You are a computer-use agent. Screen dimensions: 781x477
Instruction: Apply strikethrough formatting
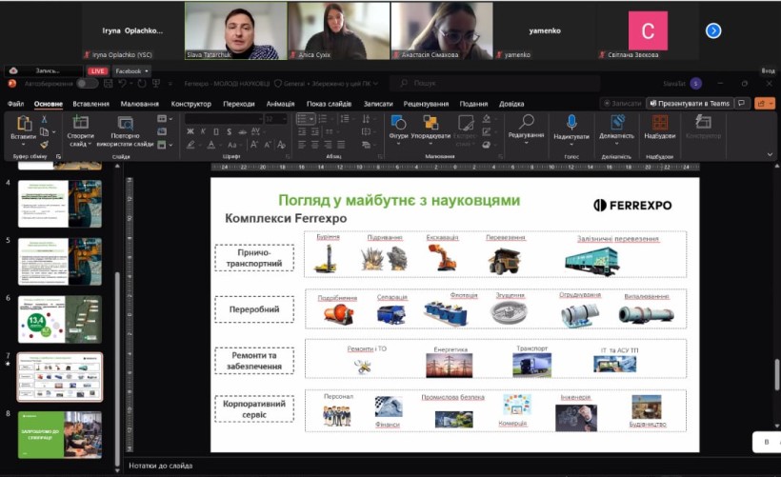(x=243, y=131)
